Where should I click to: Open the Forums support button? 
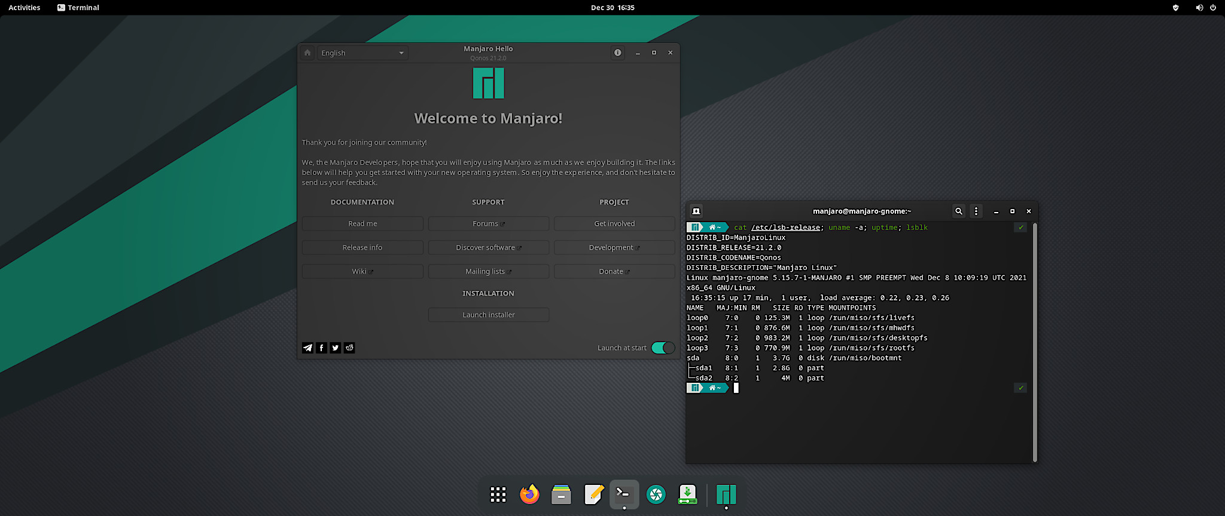tap(489, 223)
